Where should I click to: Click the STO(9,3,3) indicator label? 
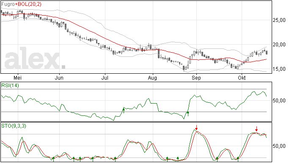click(x=14, y=126)
